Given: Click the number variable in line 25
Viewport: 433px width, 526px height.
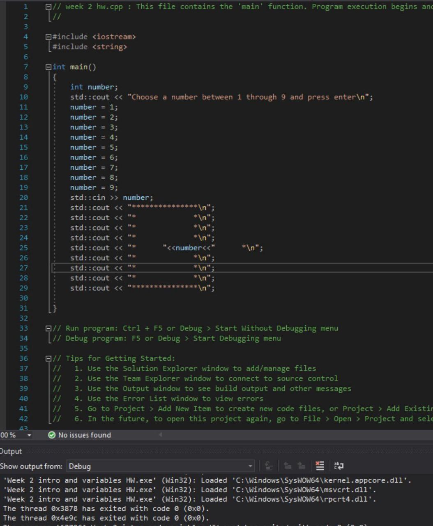Looking at the screenshot, I should (x=189, y=248).
